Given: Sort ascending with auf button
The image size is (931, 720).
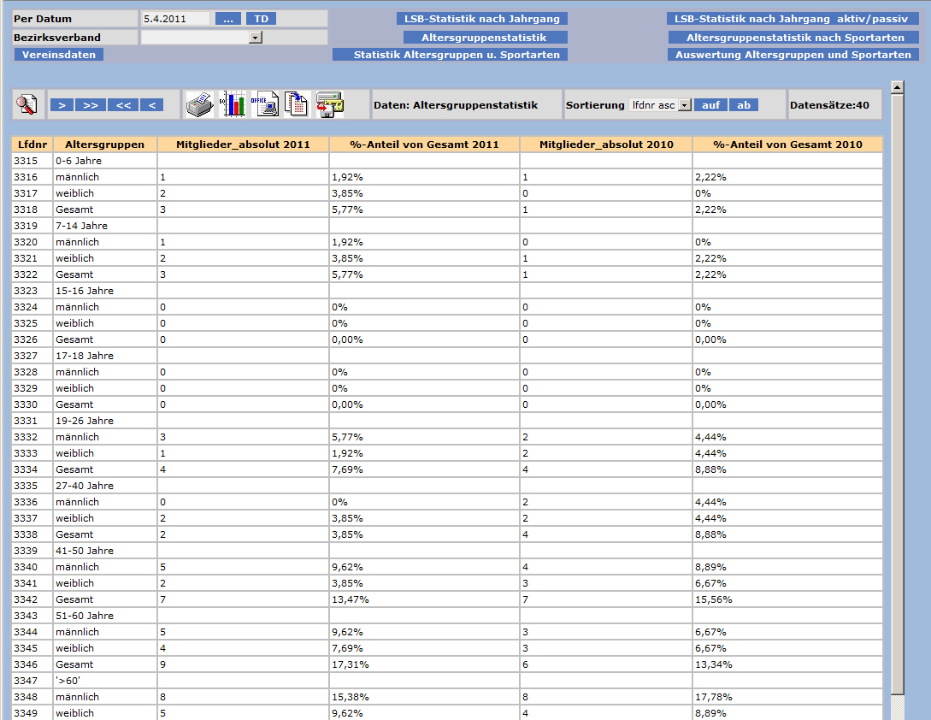Looking at the screenshot, I should [710, 105].
